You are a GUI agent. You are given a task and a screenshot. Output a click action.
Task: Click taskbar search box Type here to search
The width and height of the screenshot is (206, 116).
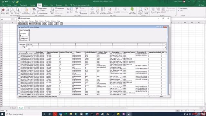coord(23,114)
